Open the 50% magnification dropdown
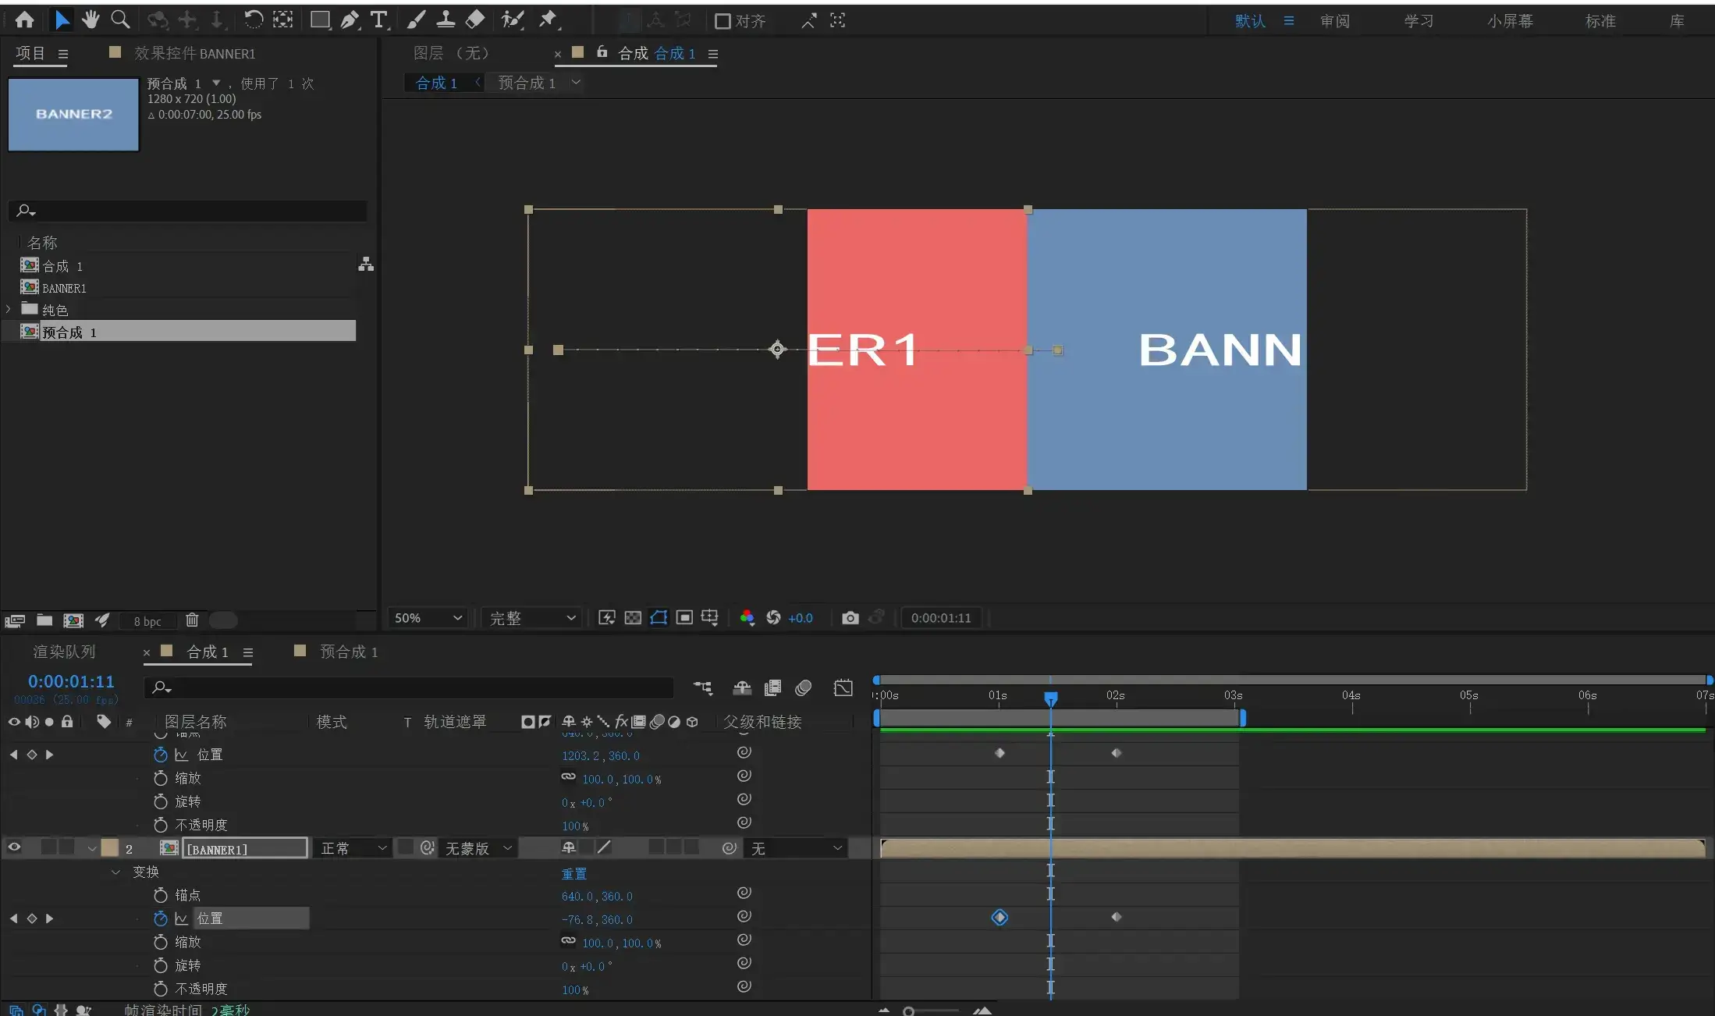 (x=428, y=618)
